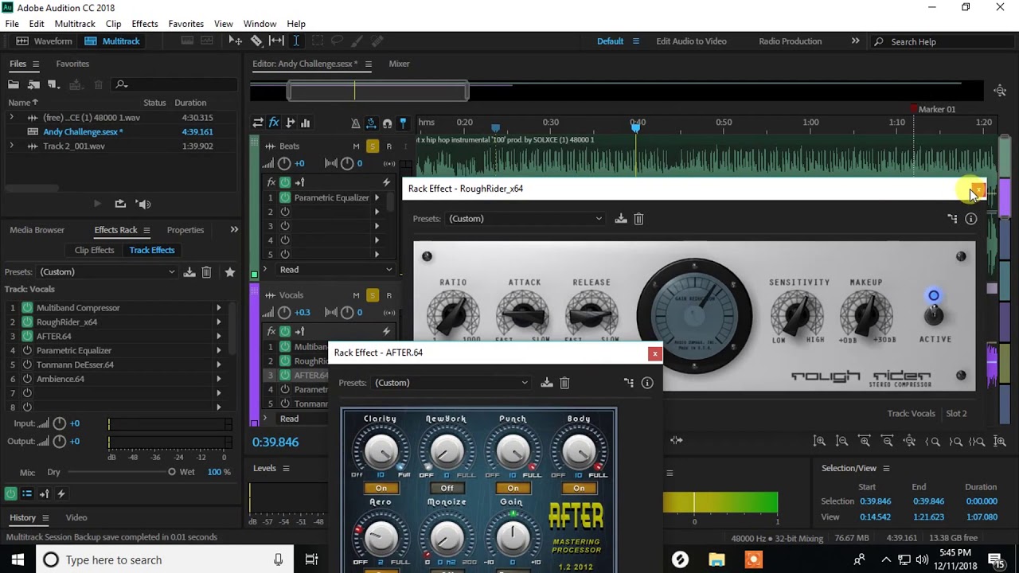This screenshot has width=1019, height=573.
Task: Mute the Vocals track
Action: [356, 295]
